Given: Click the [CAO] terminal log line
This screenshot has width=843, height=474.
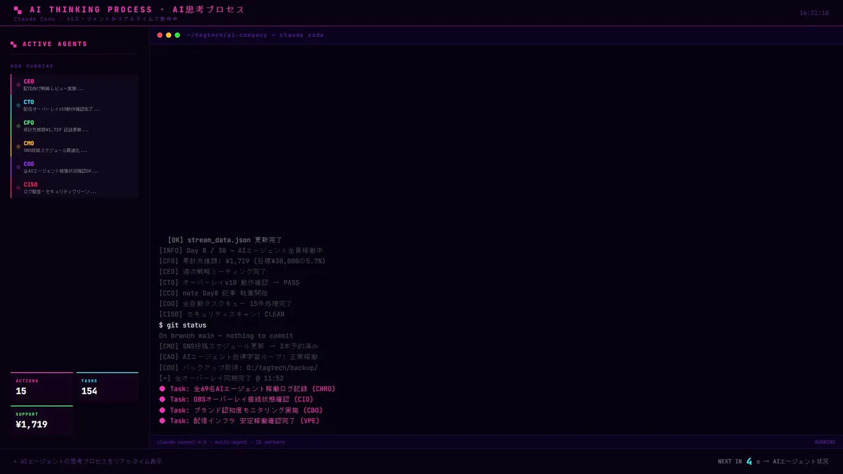Looking at the screenshot, I should (238, 357).
